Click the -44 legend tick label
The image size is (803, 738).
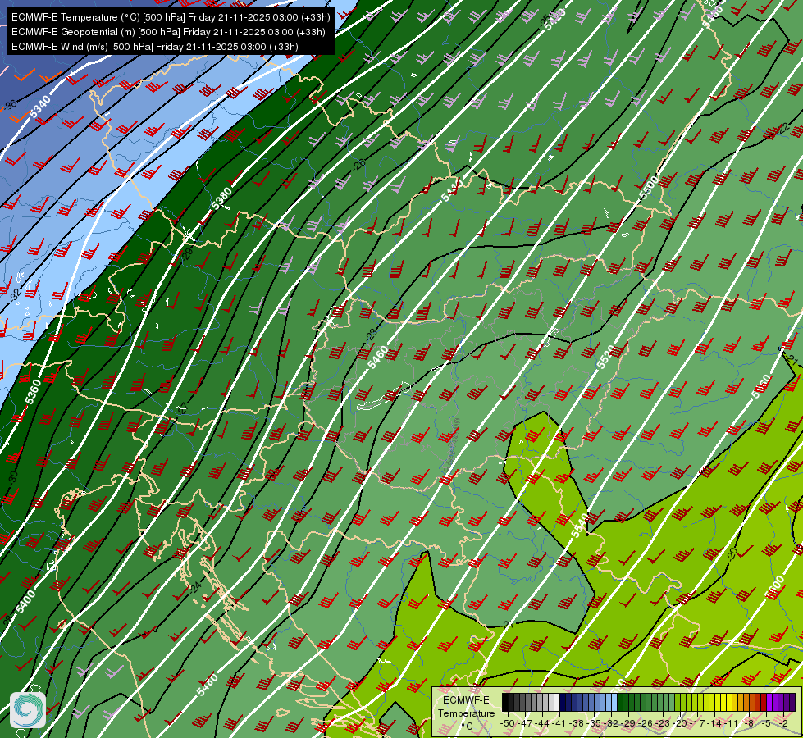542,723
